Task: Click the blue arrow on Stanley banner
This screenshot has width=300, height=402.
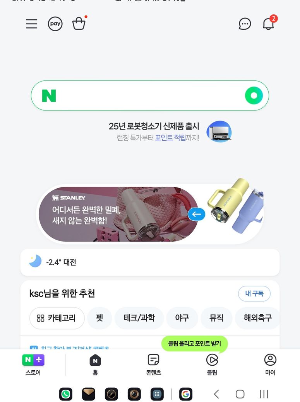Action: coord(197,214)
